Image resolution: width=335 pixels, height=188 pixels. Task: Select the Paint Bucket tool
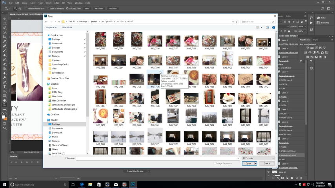pyautogui.click(x=4, y=69)
